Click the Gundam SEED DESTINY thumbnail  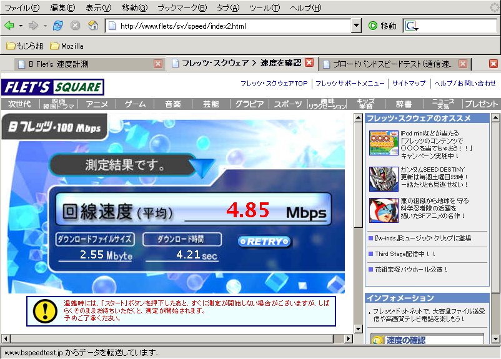[384, 179]
